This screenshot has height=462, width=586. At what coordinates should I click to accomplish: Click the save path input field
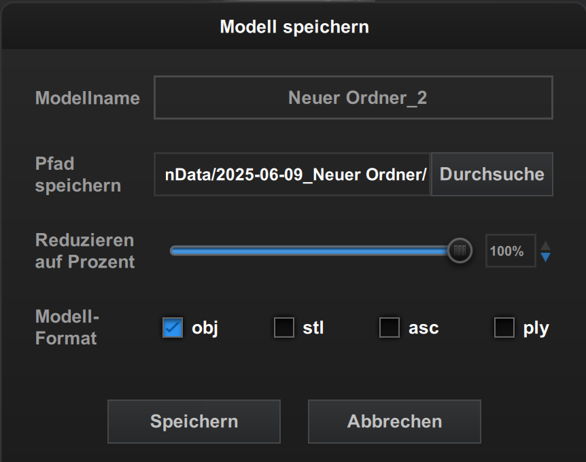292,174
